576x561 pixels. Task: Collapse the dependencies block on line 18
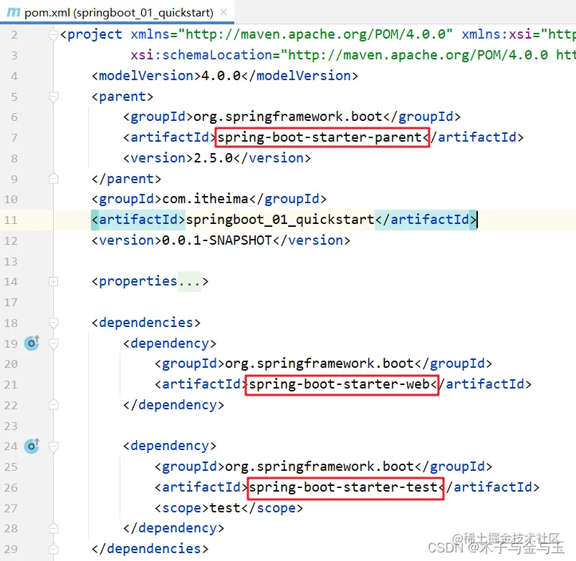pyautogui.click(x=54, y=323)
